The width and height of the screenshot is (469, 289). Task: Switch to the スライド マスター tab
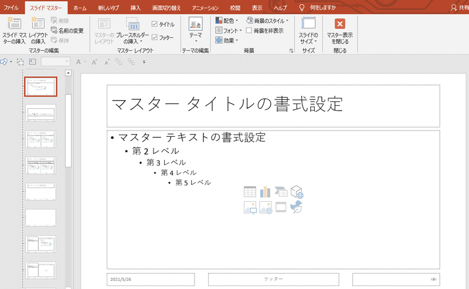[x=46, y=8]
